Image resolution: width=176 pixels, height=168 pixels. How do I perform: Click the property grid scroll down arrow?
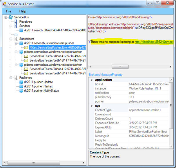pyautogui.click(x=171, y=146)
